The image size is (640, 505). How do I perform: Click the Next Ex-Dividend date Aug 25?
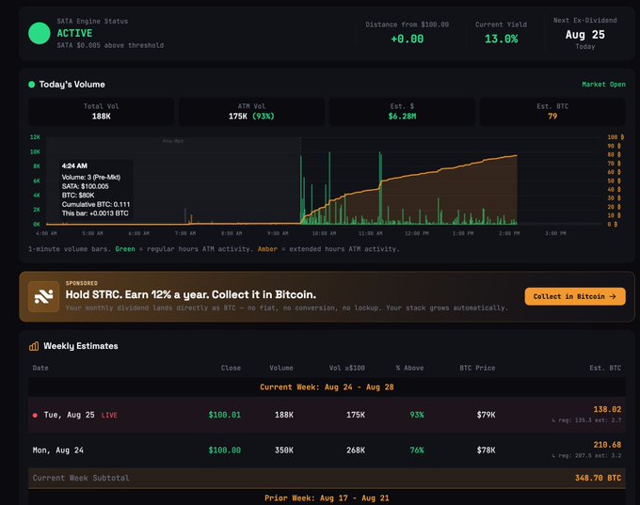pos(584,35)
